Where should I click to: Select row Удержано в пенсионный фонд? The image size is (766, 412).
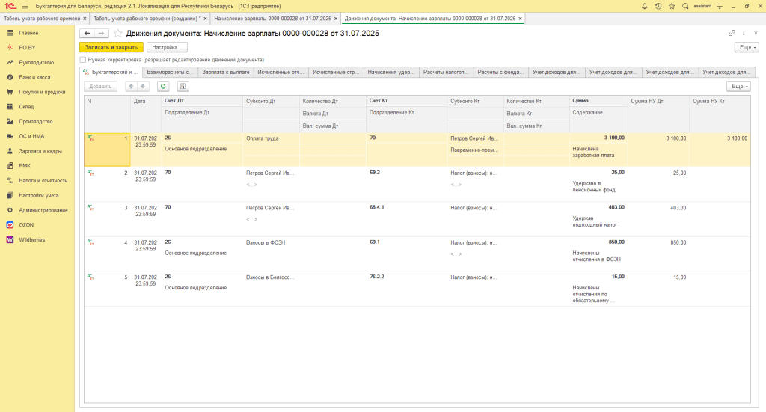pos(417,184)
